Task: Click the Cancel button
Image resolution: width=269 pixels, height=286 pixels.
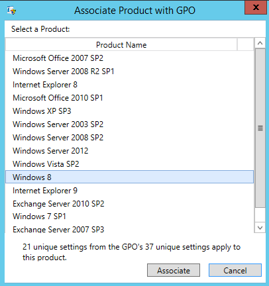Action: point(235,270)
